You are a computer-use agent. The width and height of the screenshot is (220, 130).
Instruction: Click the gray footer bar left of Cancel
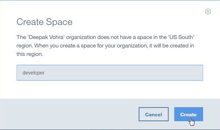pyautogui.click(x=69, y=114)
